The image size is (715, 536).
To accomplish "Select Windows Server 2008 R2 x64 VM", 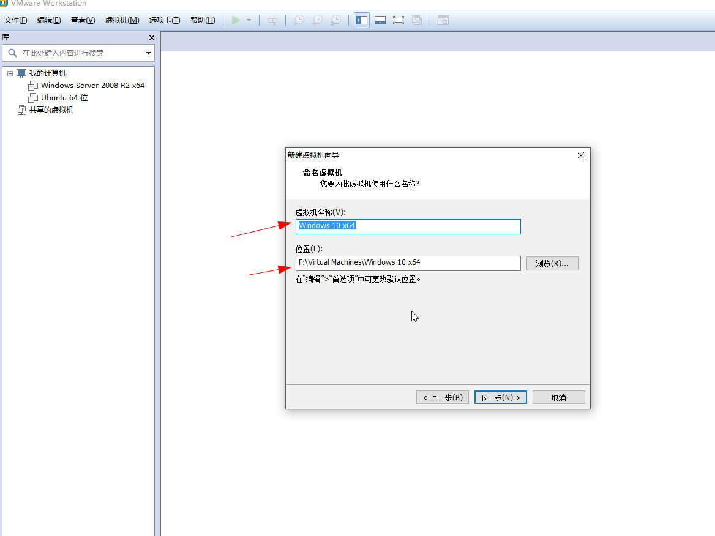I will pyautogui.click(x=92, y=85).
